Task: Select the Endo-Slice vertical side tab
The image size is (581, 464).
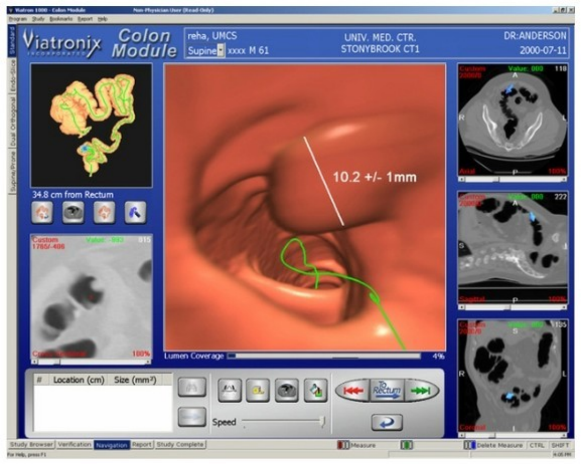Action: [x=13, y=76]
